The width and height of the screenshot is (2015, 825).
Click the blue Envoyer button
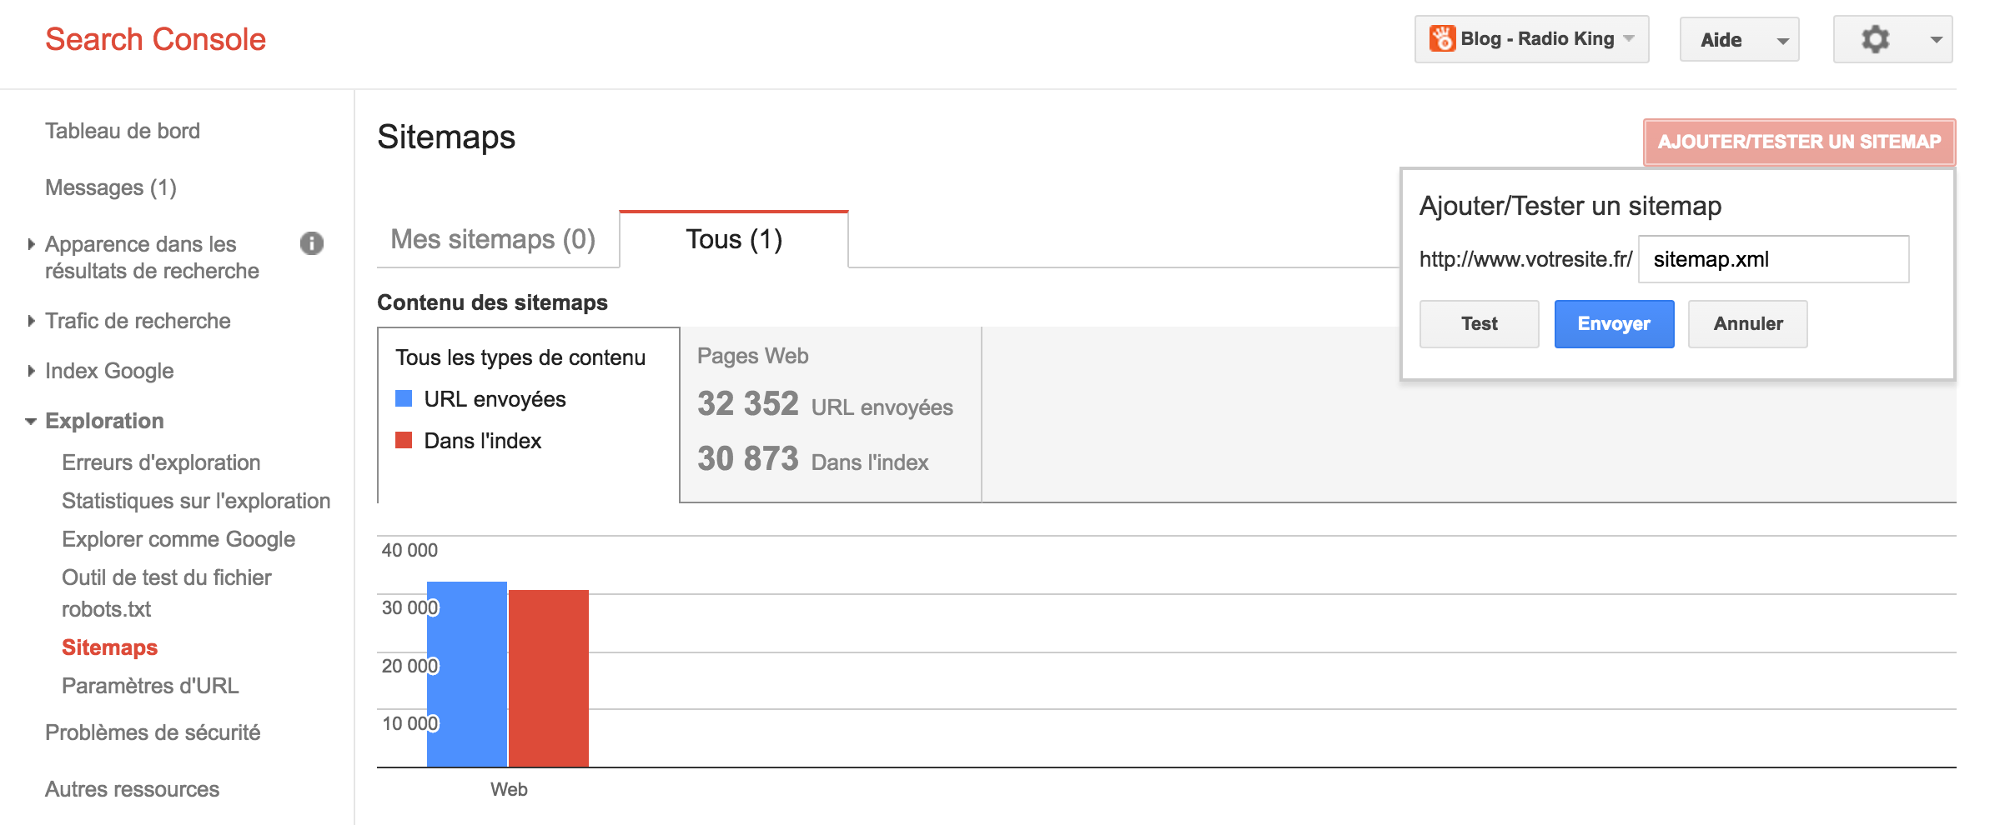[x=1614, y=324]
